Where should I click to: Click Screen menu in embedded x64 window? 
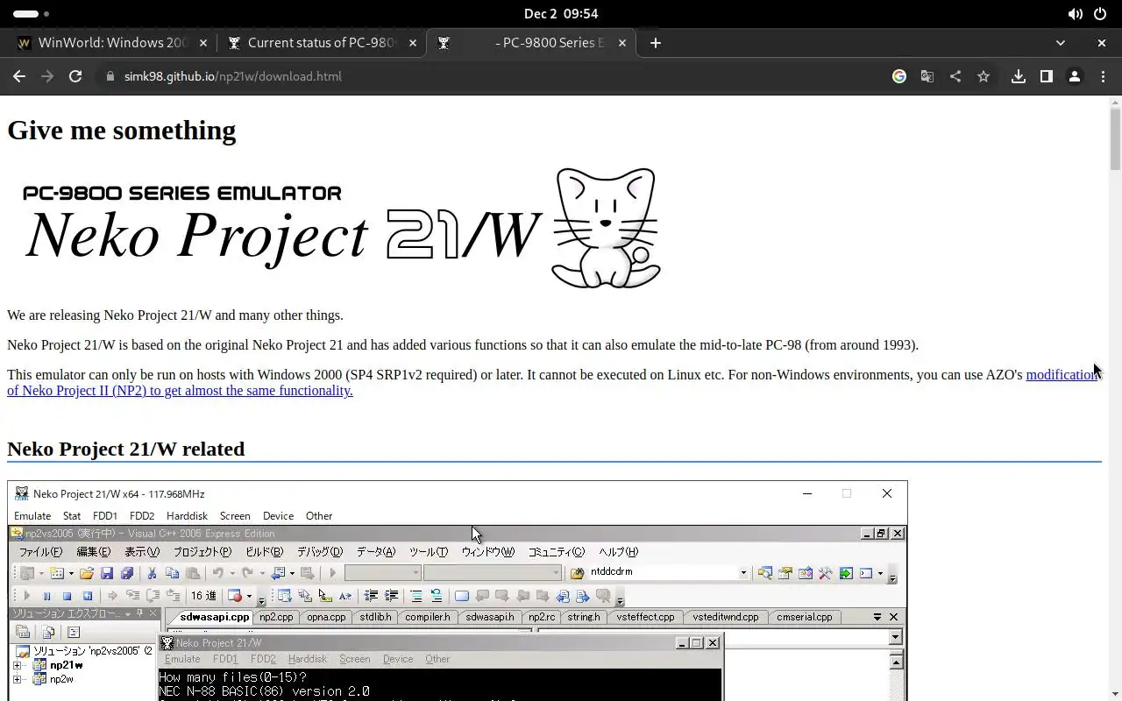235,516
